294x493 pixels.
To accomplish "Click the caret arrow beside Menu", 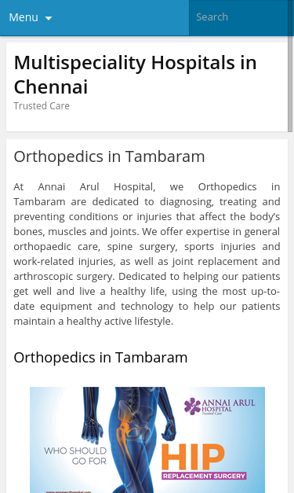I will pyautogui.click(x=49, y=18).
